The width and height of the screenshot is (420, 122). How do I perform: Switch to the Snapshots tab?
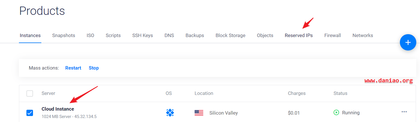coord(63,35)
